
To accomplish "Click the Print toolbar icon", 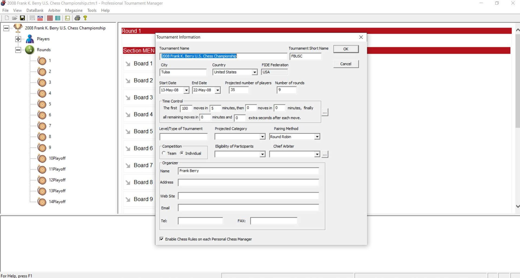I will pyautogui.click(x=77, y=18).
